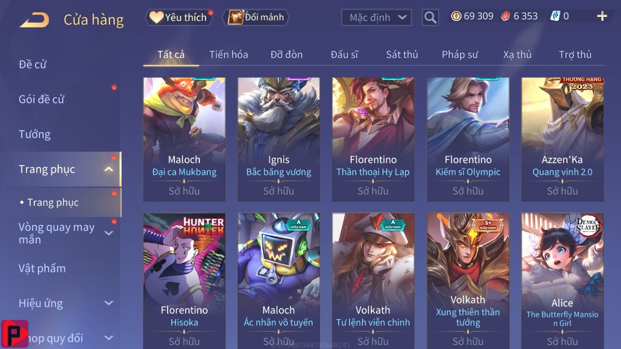
Task: Expand Vòng quay may mắn section
Action: tap(108, 233)
